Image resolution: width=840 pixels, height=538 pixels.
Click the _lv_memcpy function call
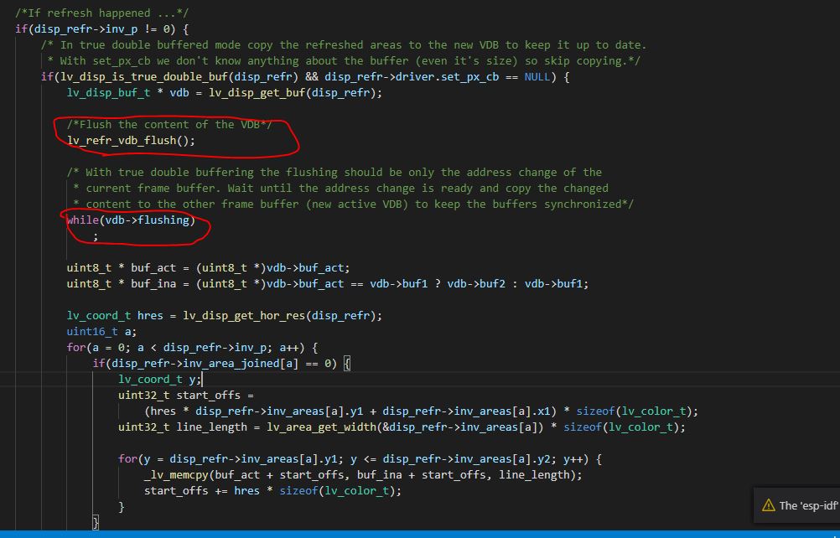pos(175,474)
